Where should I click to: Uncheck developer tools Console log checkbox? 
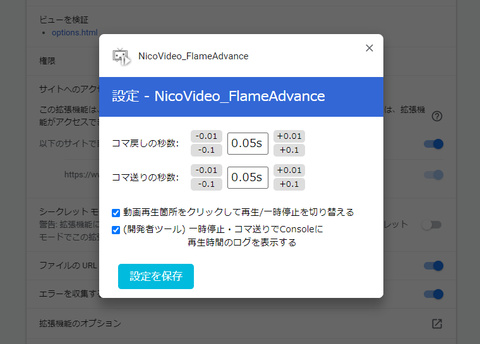point(116,230)
